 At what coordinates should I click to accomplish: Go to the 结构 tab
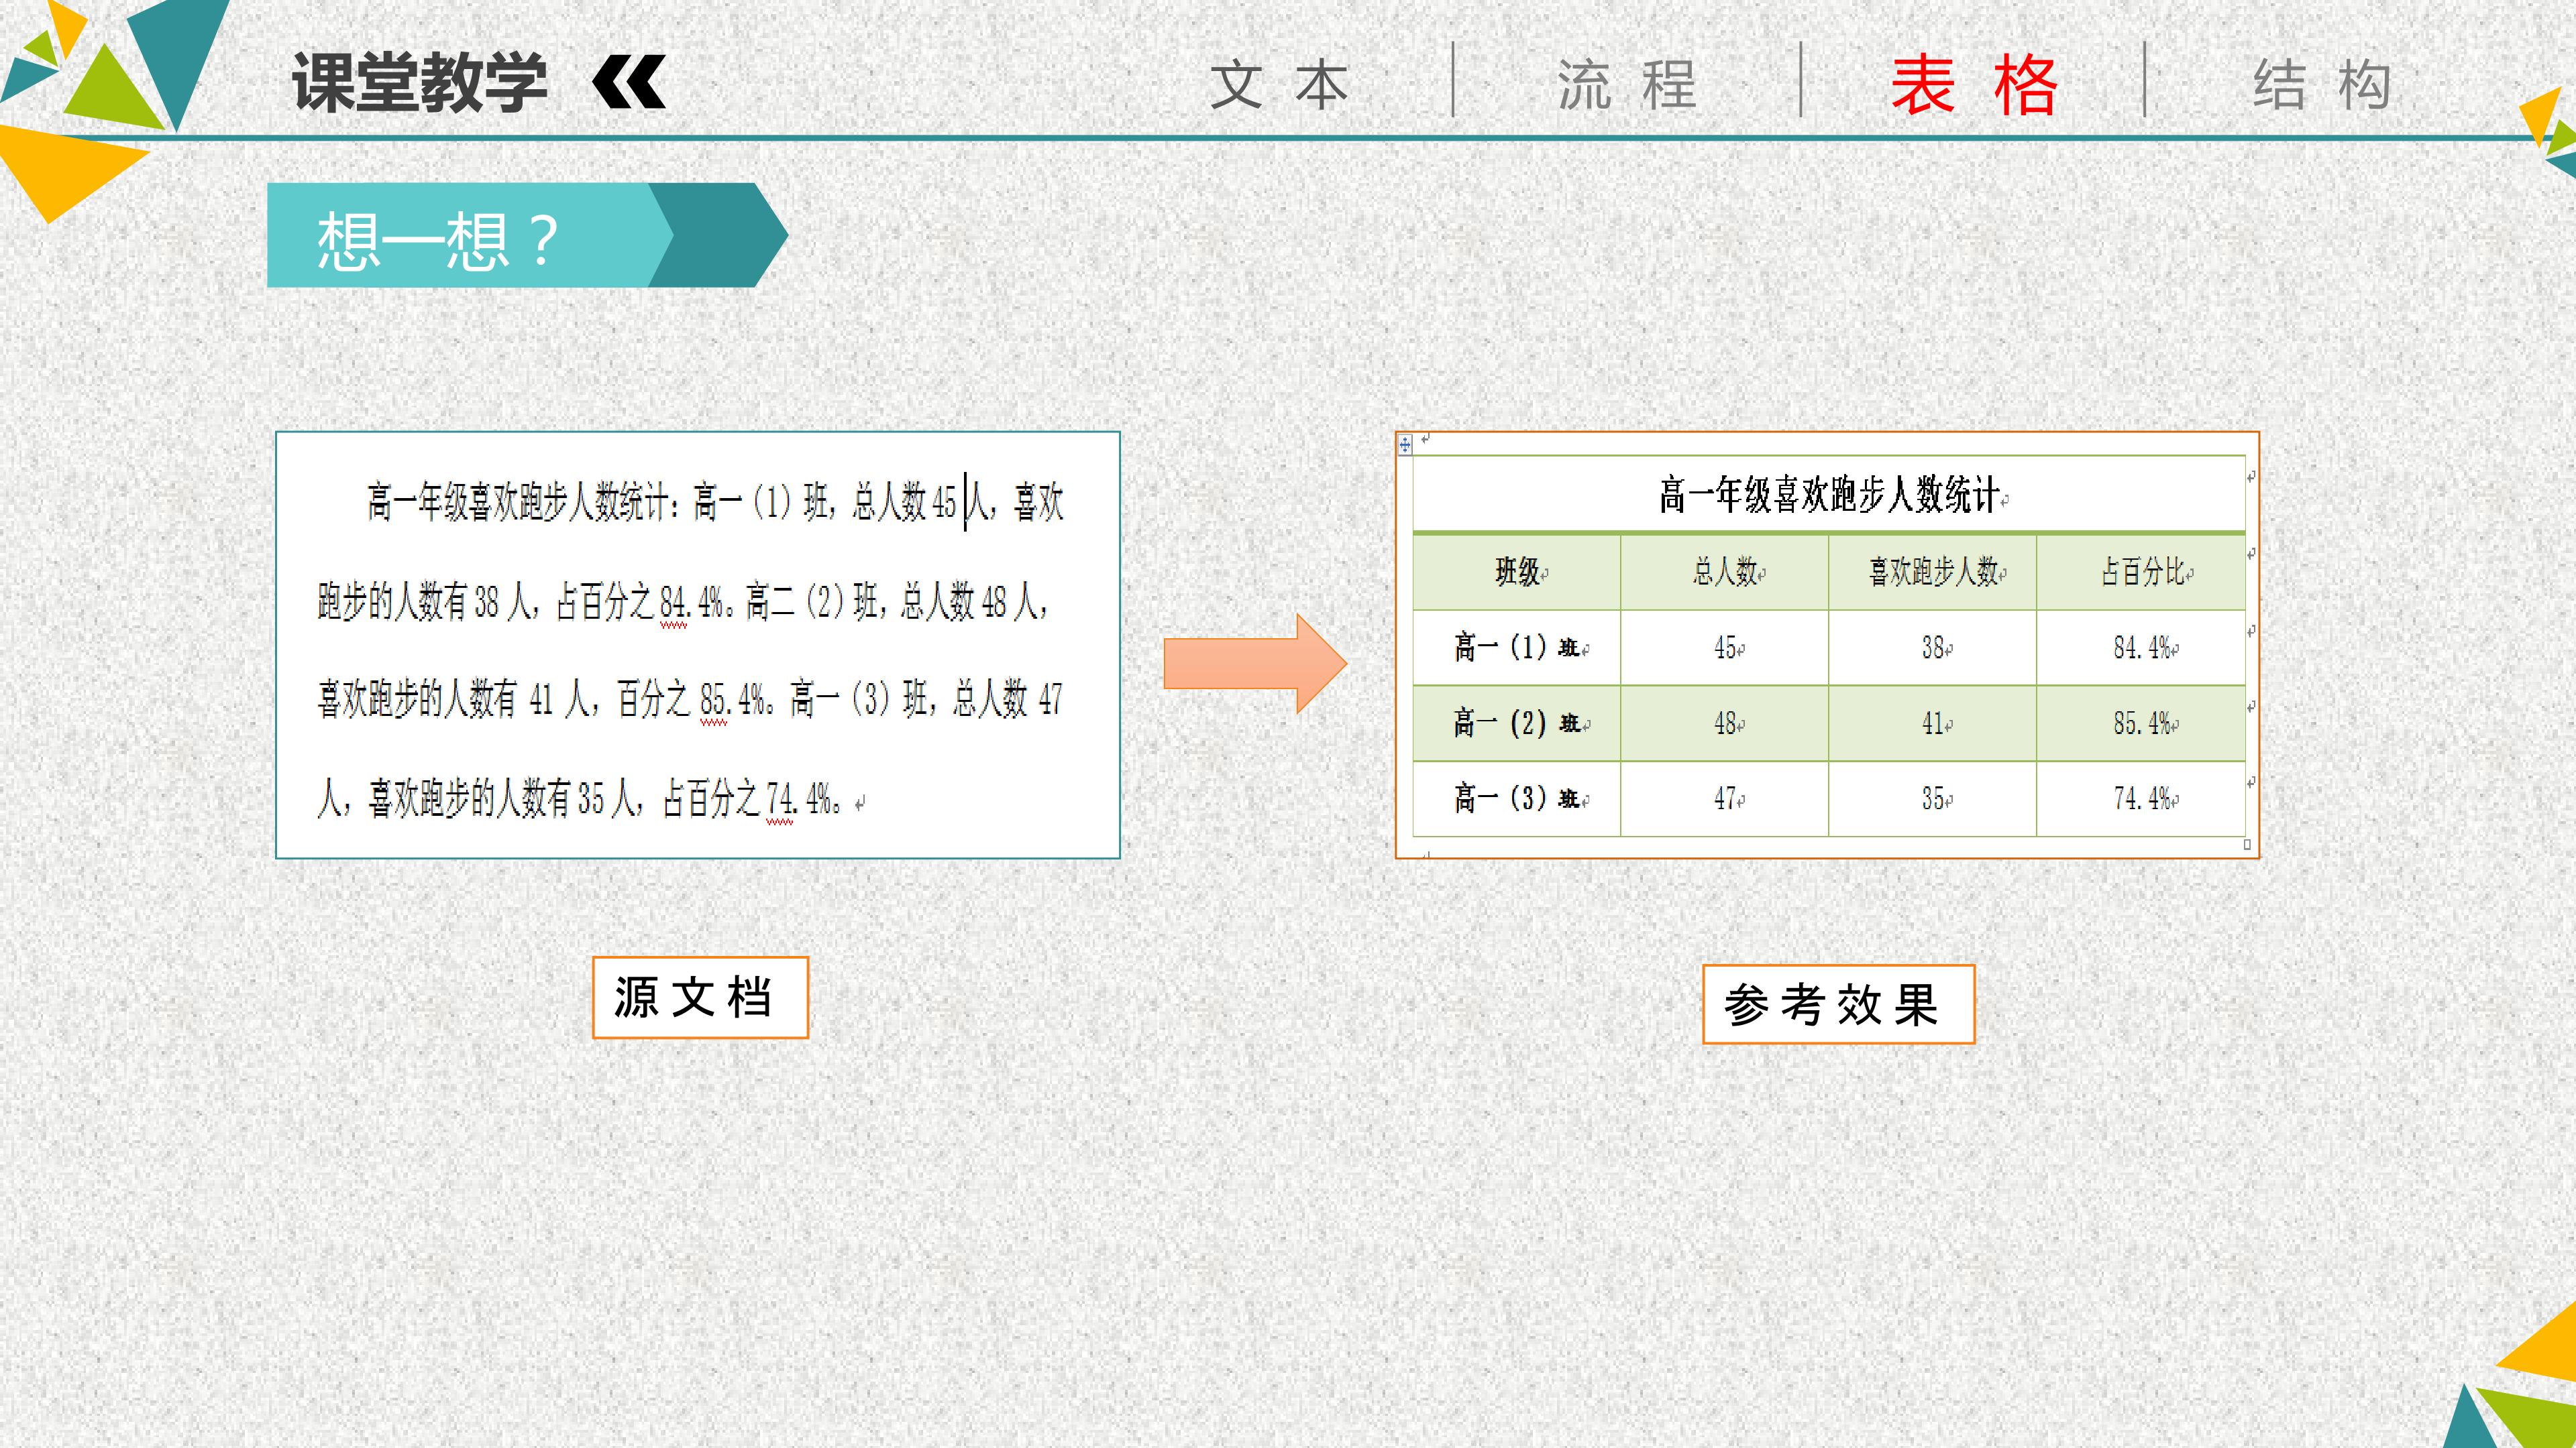click(x=2322, y=84)
